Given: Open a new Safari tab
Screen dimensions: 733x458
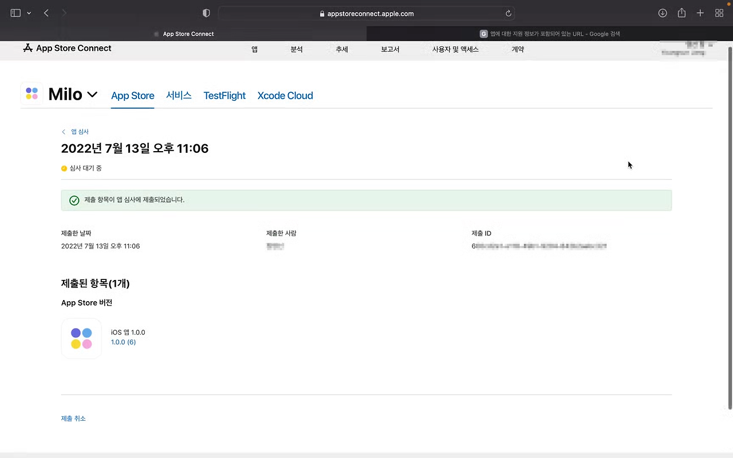Looking at the screenshot, I should tap(700, 13).
